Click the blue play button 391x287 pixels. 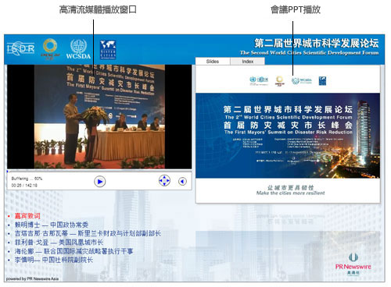click(100, 182)
